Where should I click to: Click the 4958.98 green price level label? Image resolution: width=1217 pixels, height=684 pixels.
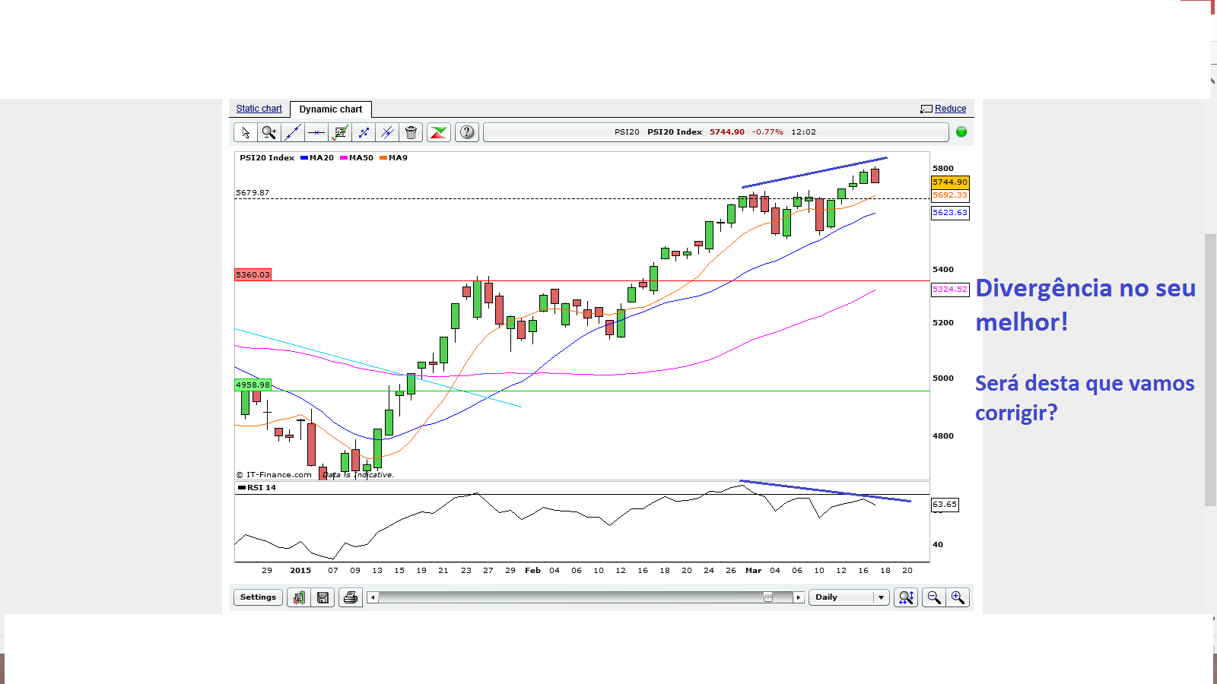(253, 385)
